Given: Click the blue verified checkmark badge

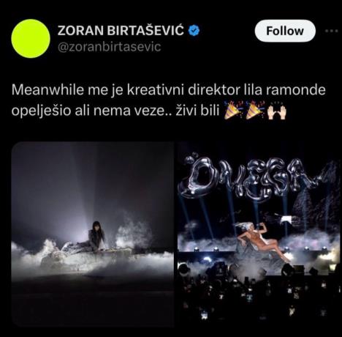Looking at the screenshot, I should 194,31.
